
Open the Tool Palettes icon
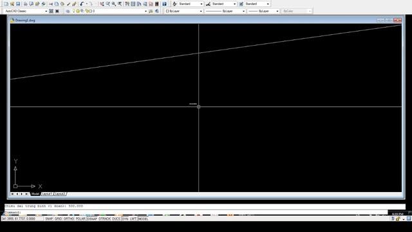coord(139,4)
